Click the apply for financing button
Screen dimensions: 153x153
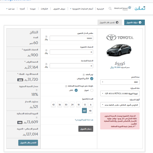tap(28, 143)
